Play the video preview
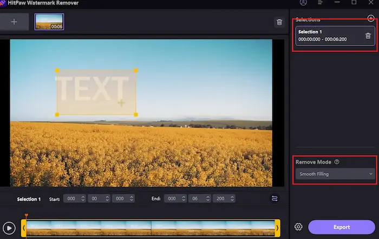The image size is (379, 239). [x=9, y=228]
